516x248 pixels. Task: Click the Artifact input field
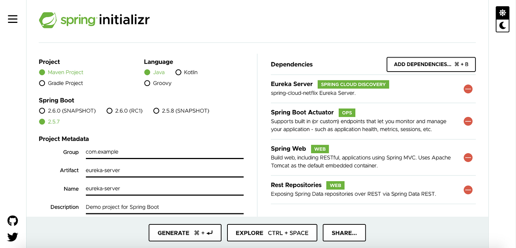pyautogui.click(x=164, y=170)
